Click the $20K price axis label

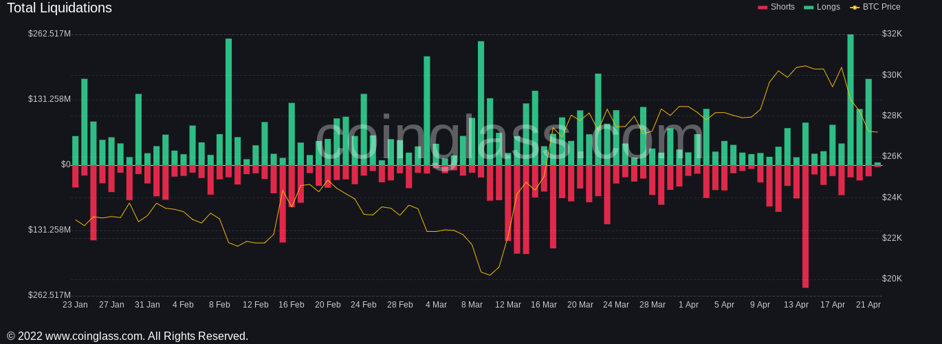[892, 279]
